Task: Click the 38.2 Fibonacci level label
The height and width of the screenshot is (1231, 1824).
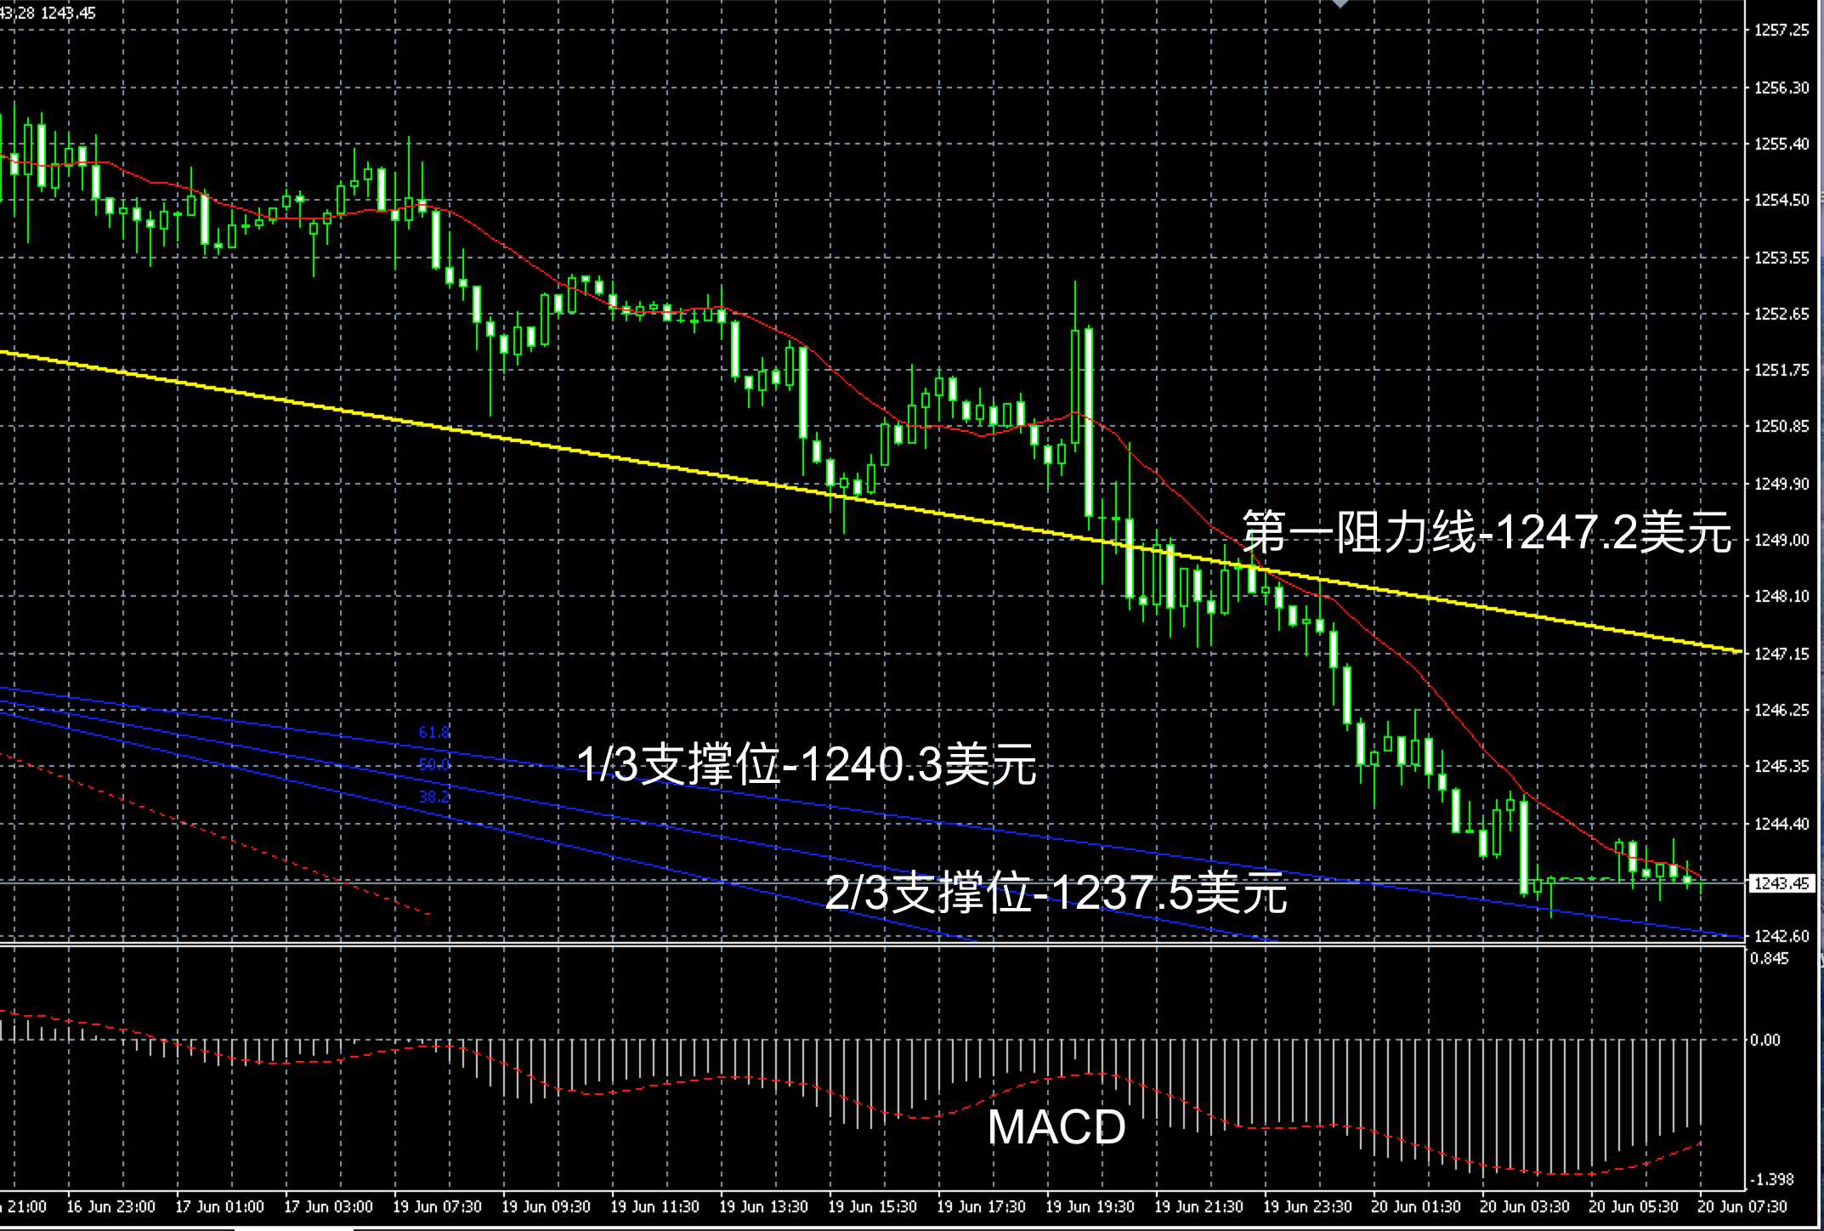Action: (x=434, y=797)
